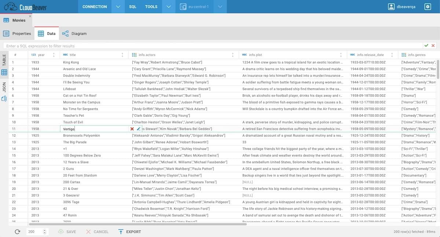
Task: Increment the 200 fetch size stepper
Action: pos(45,230)
